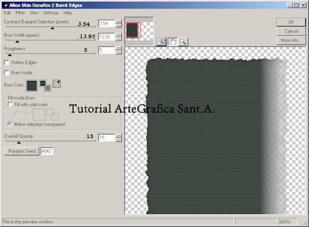Screen dimensions: 309x227
Task: Open the window system menu icon
Action: coord(6,6)
